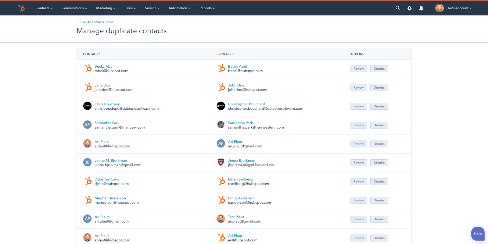The image size is (488, 244).
Task: Click sprocket avatar beside ari@hubspot.com
Action: click(x=221, y=238)
